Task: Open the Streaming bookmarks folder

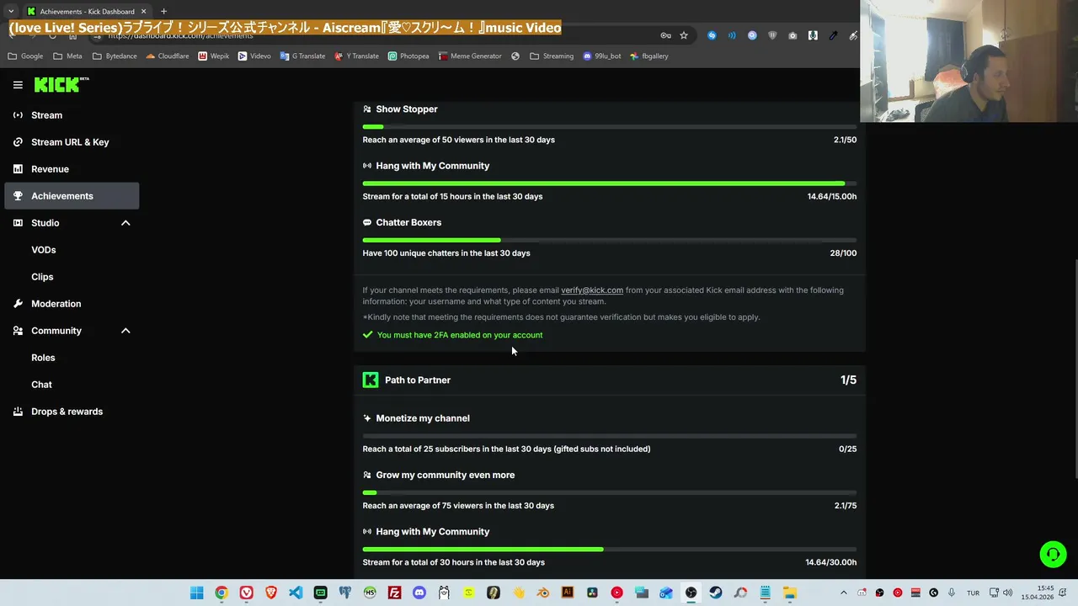Action: point(552,56)
